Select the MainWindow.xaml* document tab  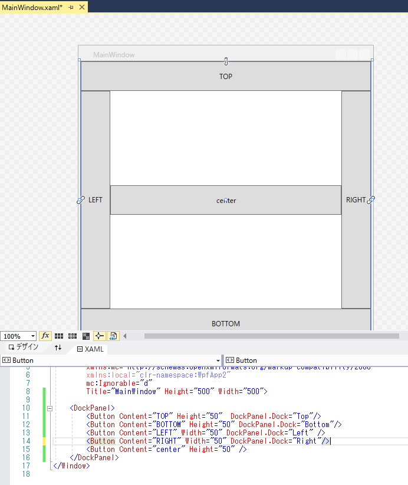(x=32, y=7)
